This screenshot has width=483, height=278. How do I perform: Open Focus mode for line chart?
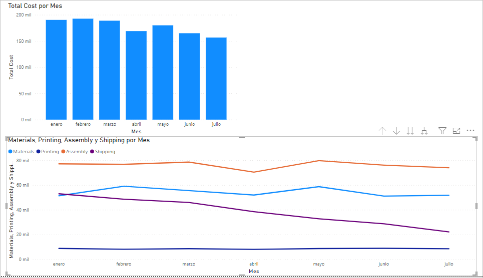click(456, 131)
